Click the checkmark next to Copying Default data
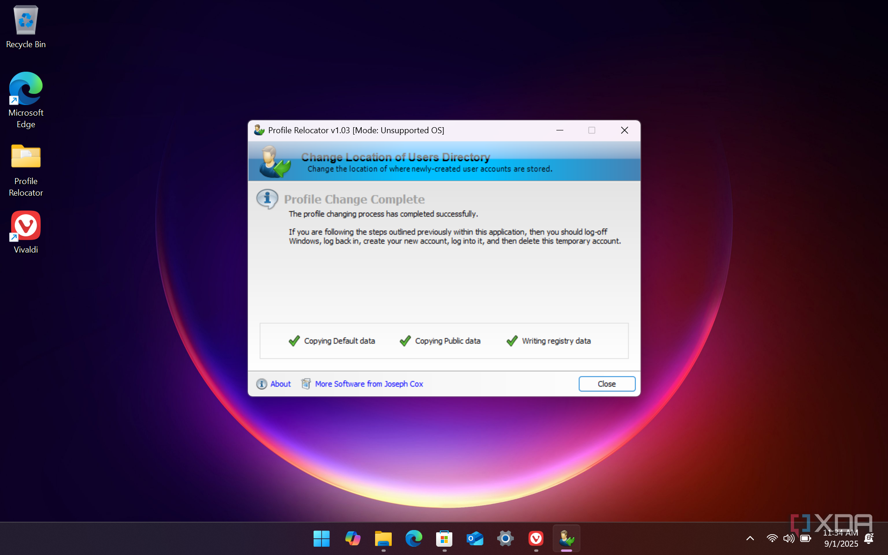The height and width of the screenshot is (555, 888). (294, 341)
